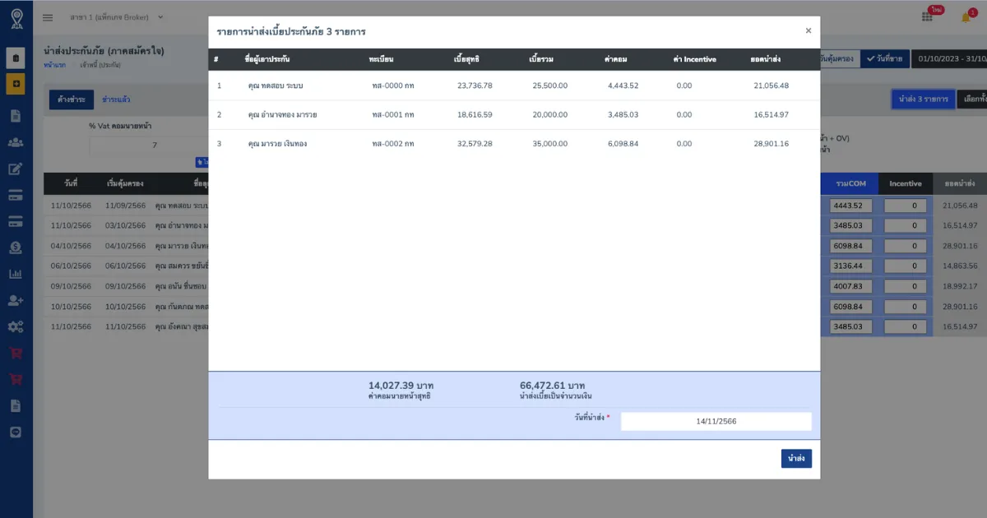The image size is (987, 518).
Task: Click the dollar money sidebar icon
Action: pyautogui.click(x=16, y=247)
